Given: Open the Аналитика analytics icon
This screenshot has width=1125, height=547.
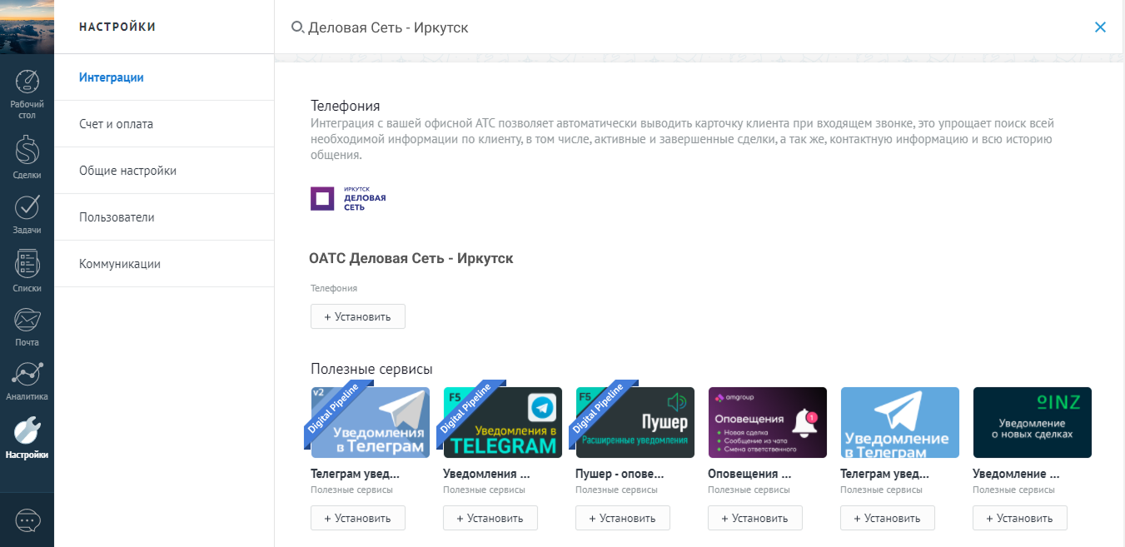Looking at the screenshot, I should coord(27,375).
